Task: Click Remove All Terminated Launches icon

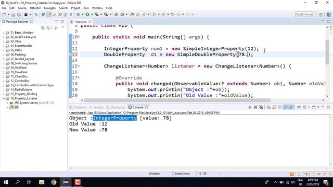Action: tap(261, 108)
